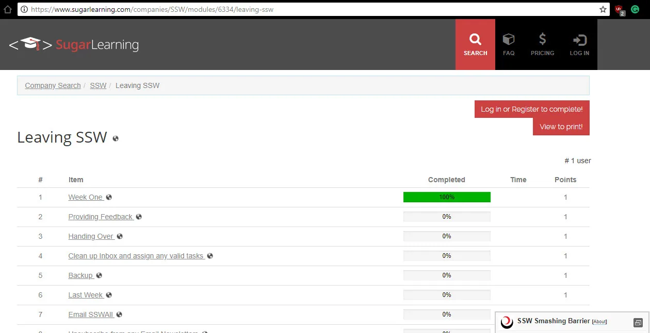Expand the SSW Smashing Barrier widget
This screenshot has height=333, width=650.
(638, 323)
